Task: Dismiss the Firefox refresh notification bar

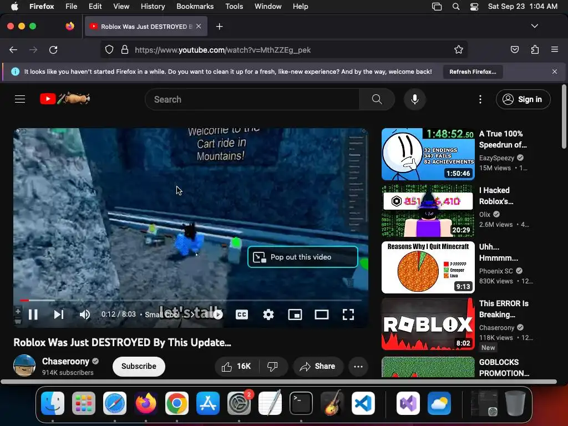Action: [x=555, y=72]
